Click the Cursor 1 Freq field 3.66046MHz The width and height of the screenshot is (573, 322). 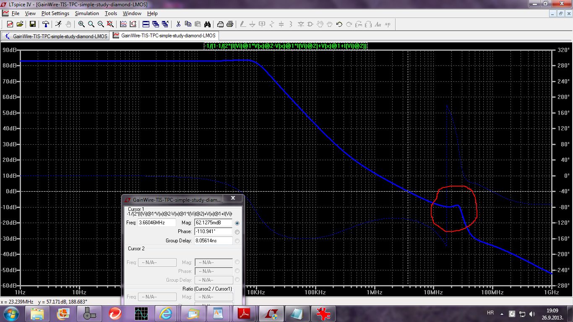157,223
